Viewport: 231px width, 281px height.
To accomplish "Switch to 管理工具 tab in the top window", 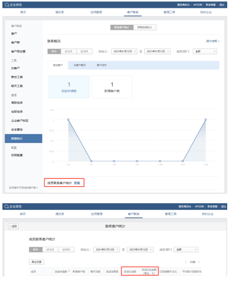I will tap(169, 12).
